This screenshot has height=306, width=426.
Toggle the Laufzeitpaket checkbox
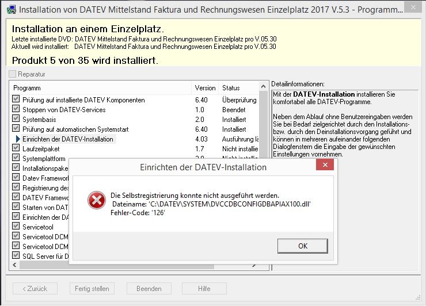point(16,149)
